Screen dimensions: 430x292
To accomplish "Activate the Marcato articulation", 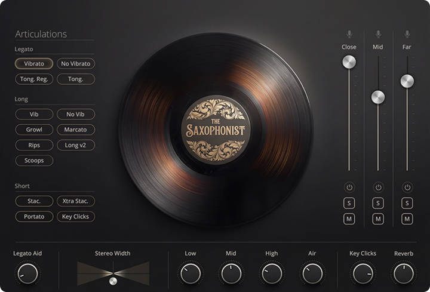I will click(x=76, y=130).
